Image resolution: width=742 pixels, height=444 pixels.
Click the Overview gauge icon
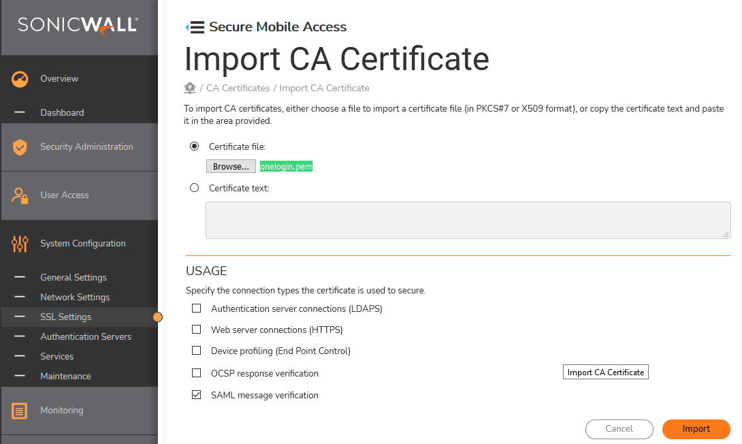pyautogui.click(x=20, y=79)
